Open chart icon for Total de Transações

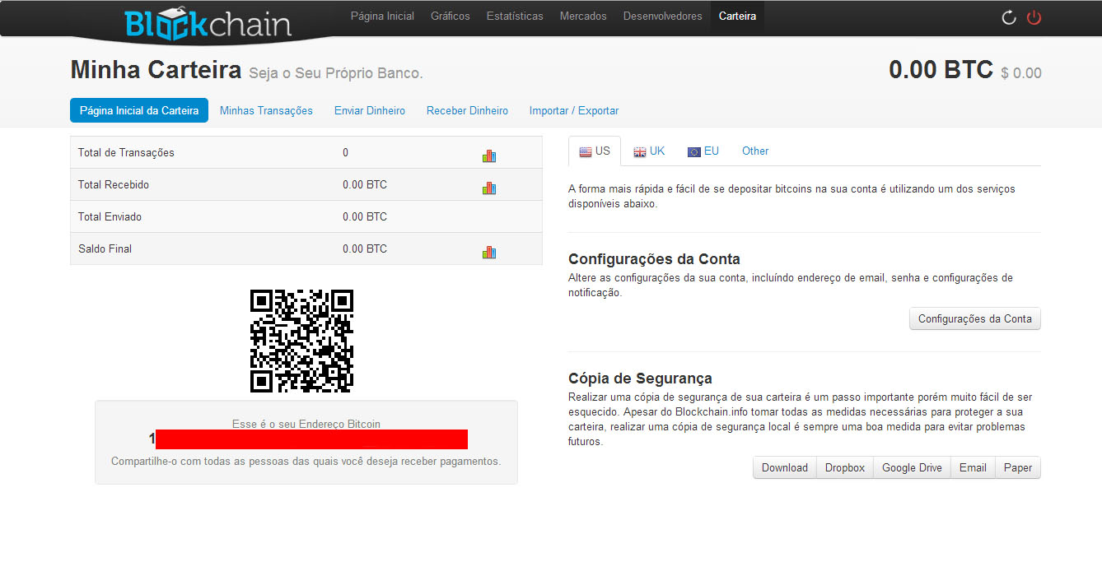click(489, 156)
